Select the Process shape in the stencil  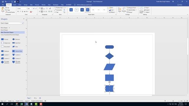(x=5, y=39)
